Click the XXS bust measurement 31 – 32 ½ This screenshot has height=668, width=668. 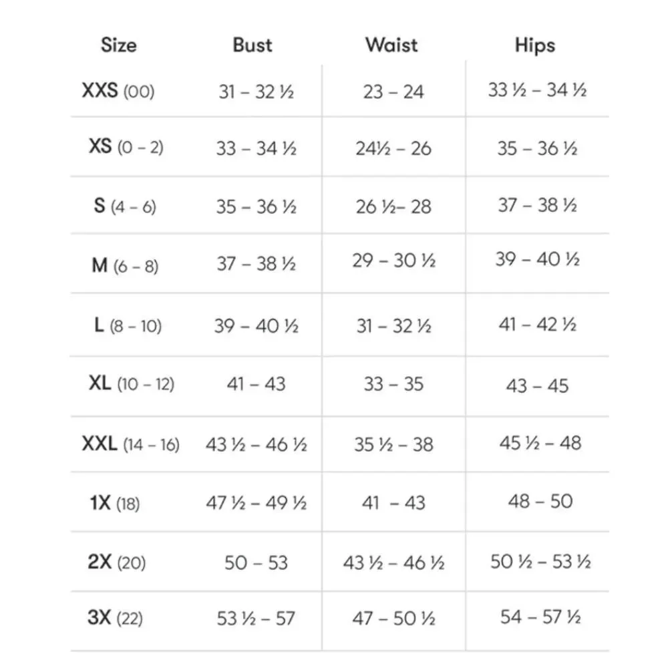click(257, 92)
